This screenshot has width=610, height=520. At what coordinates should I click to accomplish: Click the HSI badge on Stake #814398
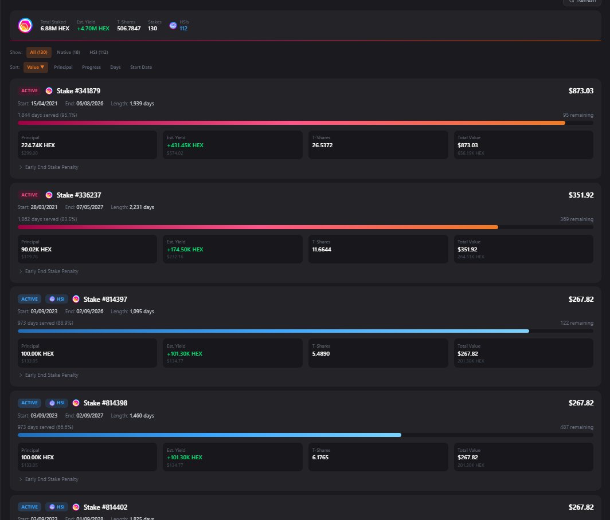pos(57,403)
